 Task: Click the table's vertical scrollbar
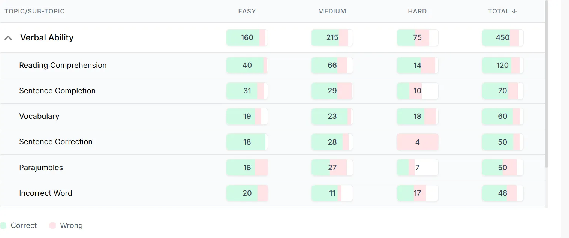pyautogui.click(x=547, y=84)
